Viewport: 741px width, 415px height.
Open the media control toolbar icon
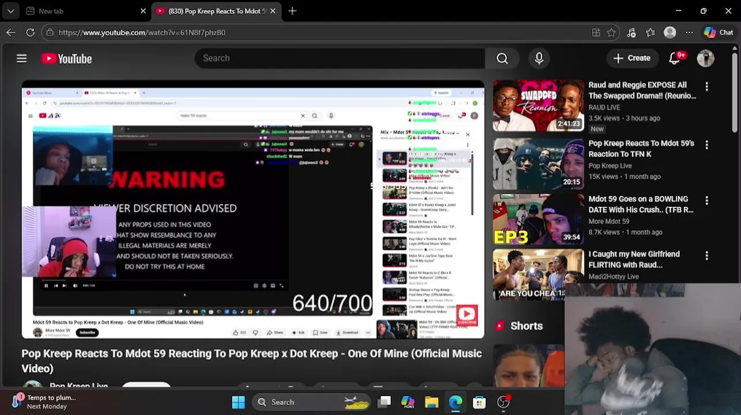pos(631,33)
